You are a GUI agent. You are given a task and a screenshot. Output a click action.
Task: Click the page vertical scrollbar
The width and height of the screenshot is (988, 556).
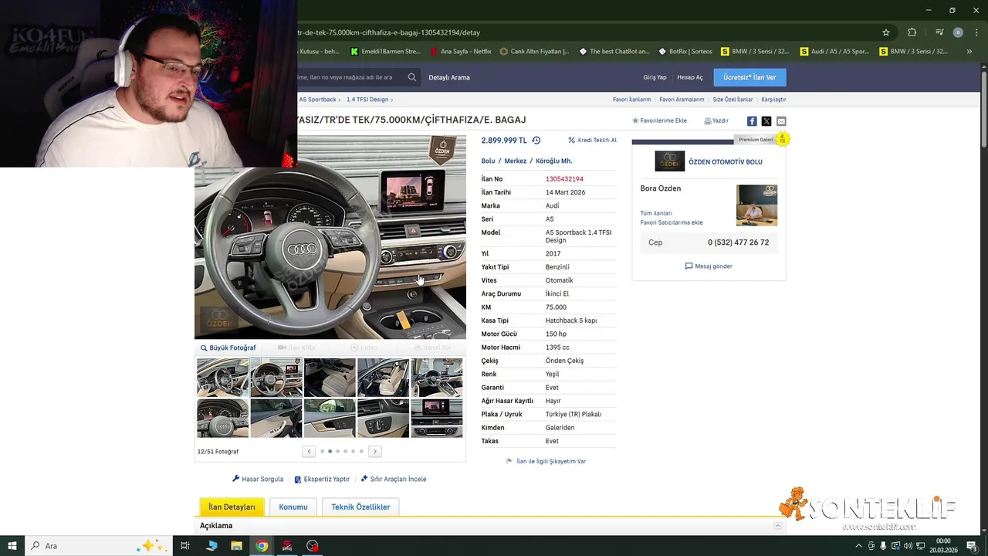[x=984, y=108]
